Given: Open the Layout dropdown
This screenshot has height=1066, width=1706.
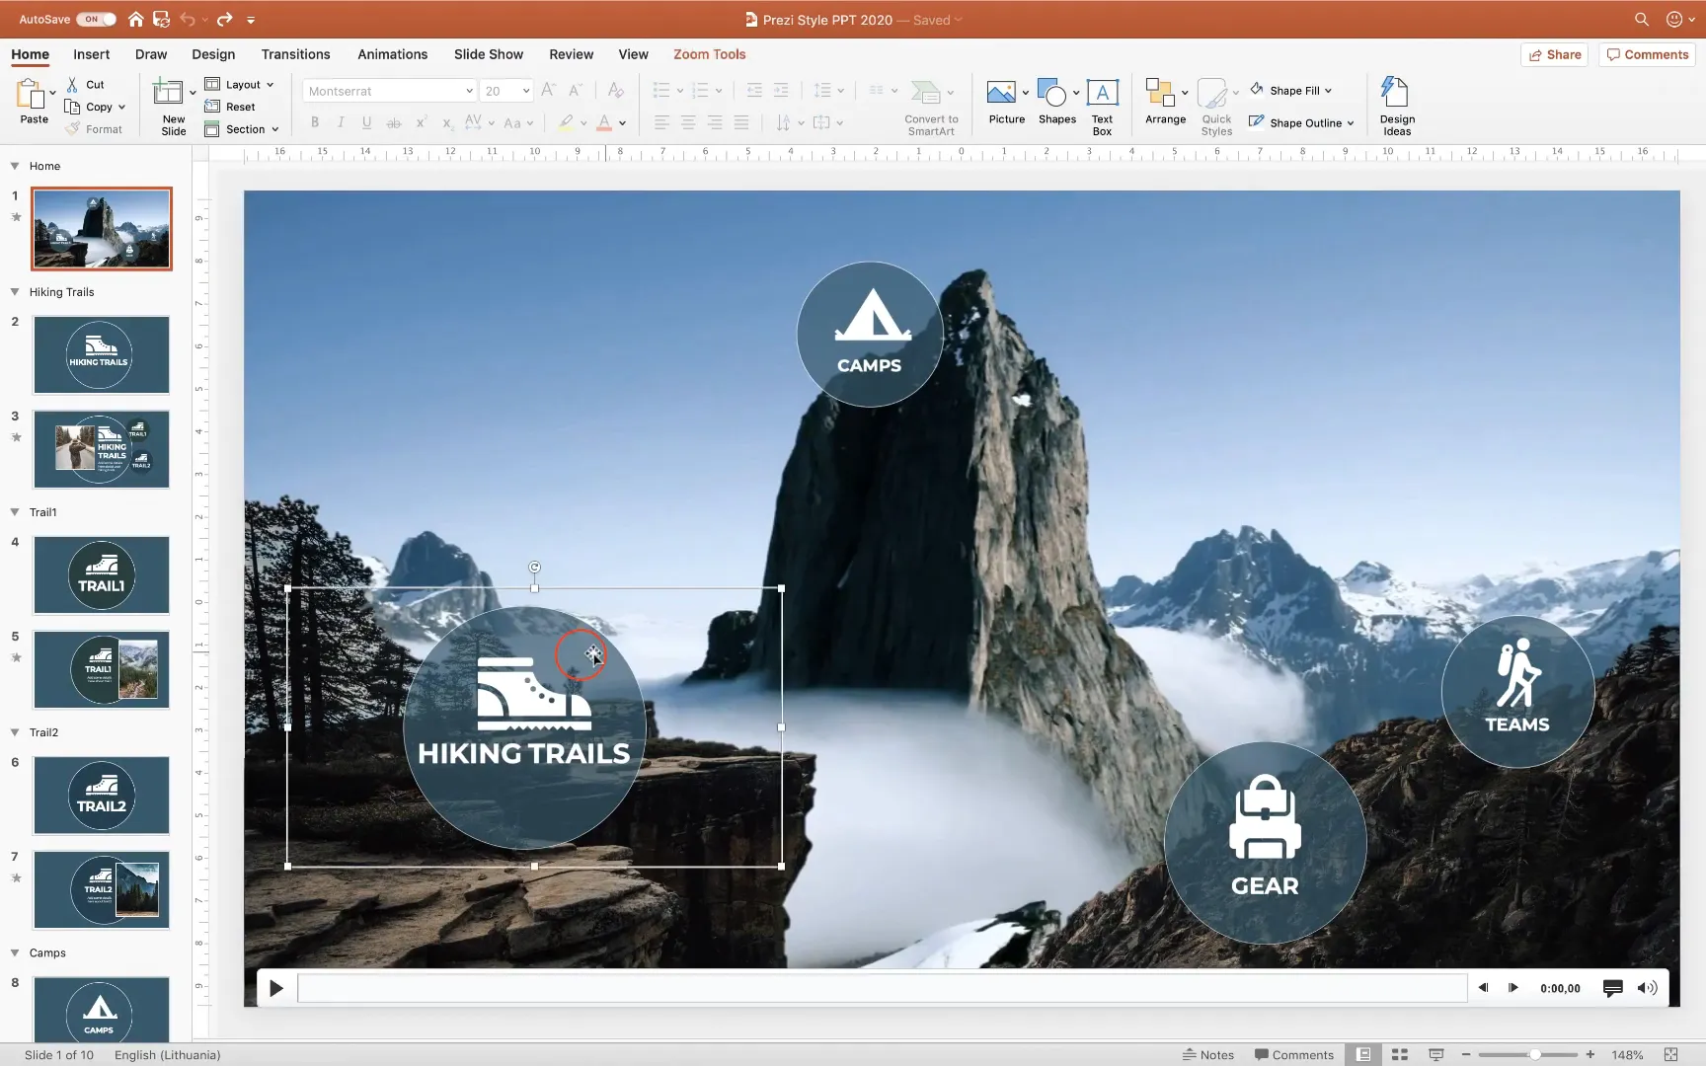Looking at the screenshot, I should (239, 85).
